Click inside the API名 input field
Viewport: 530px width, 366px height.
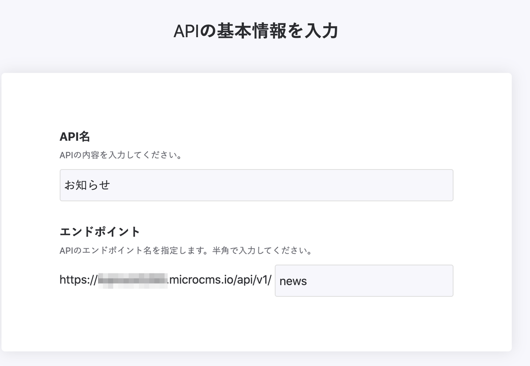pyautogui.click(x=256, y=185)
